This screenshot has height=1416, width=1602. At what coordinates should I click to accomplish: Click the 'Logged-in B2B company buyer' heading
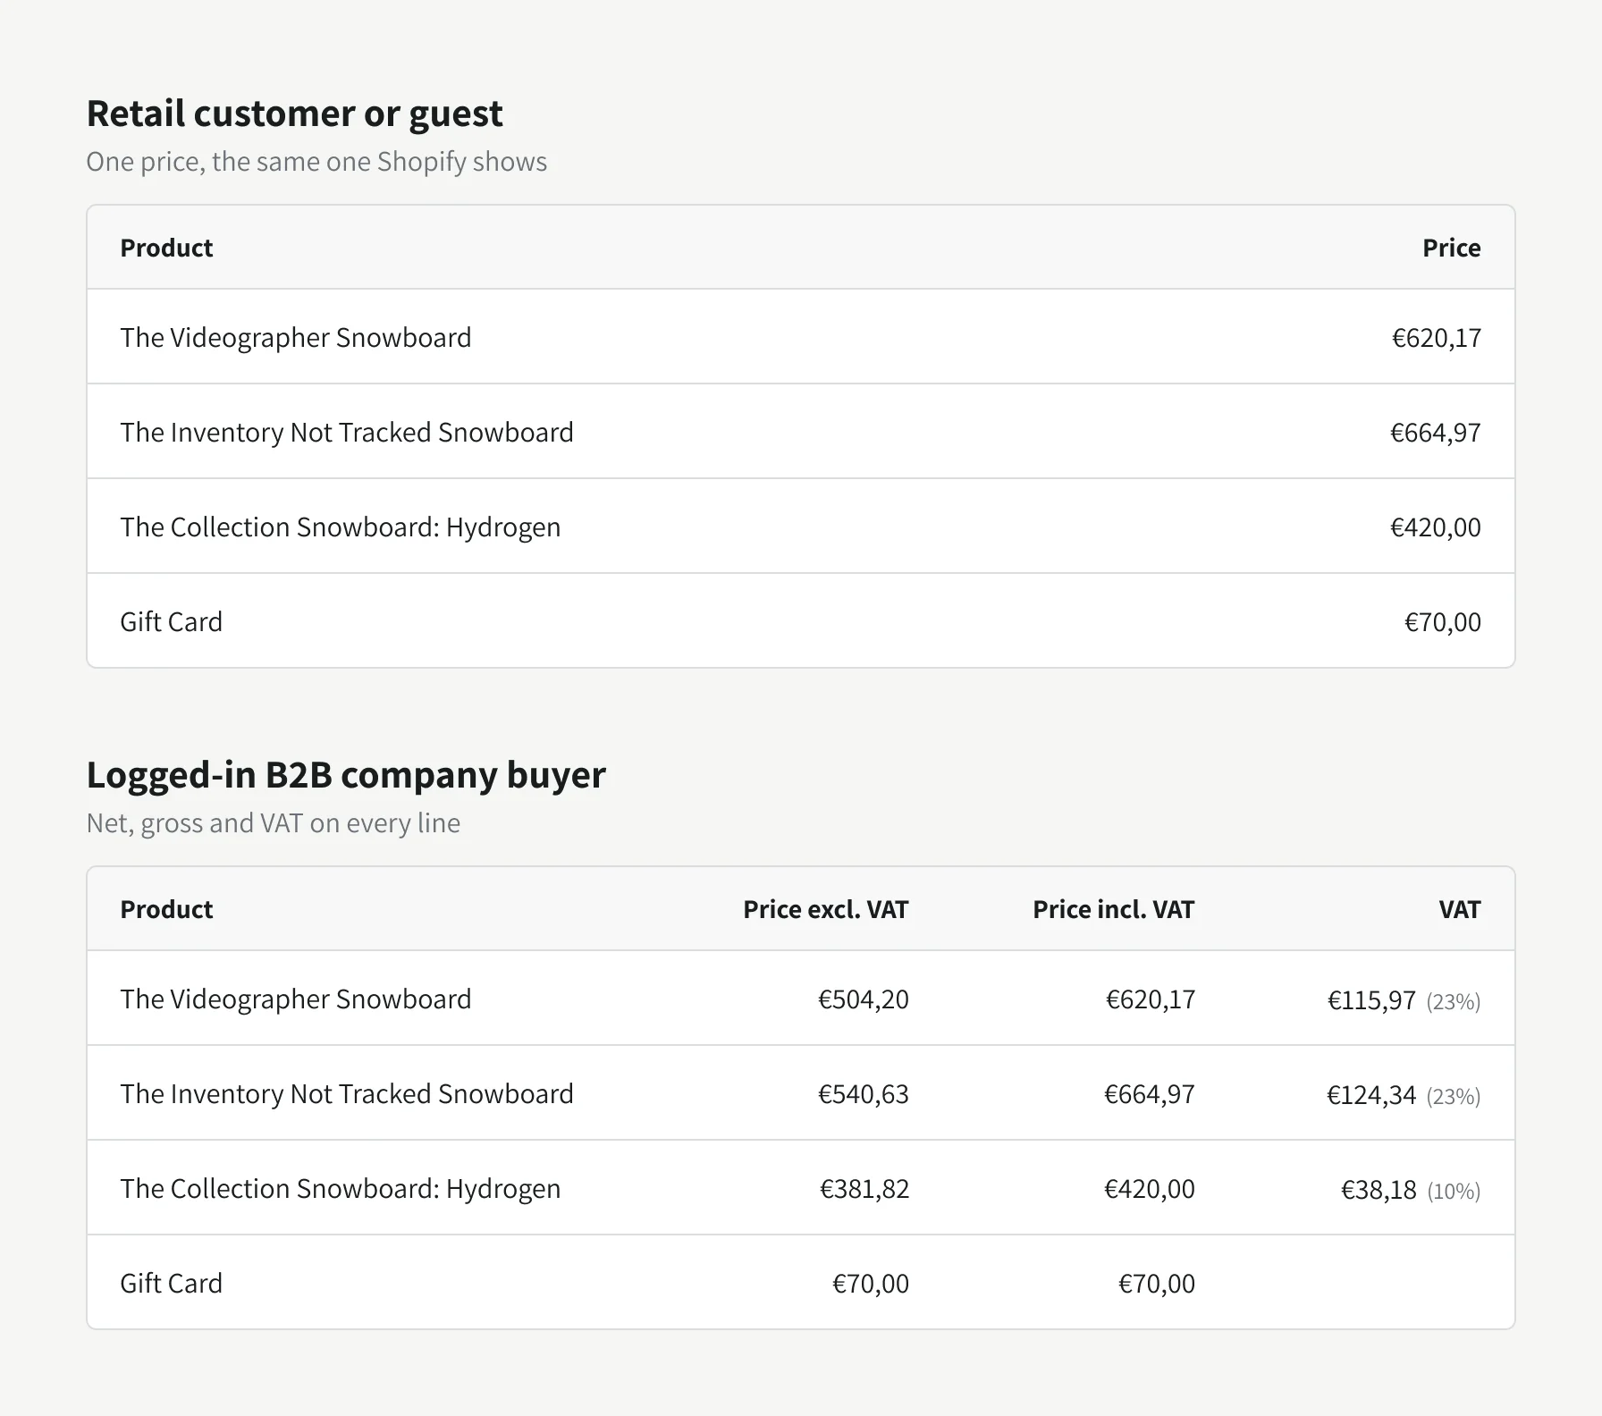346,775
